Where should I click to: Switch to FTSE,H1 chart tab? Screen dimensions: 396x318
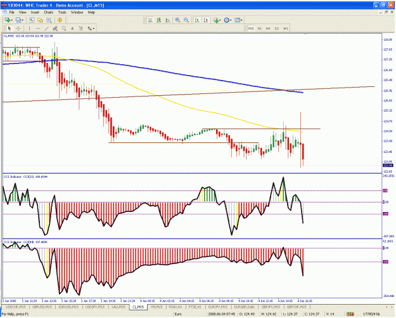pyautogui.click(x=195, y=307)
